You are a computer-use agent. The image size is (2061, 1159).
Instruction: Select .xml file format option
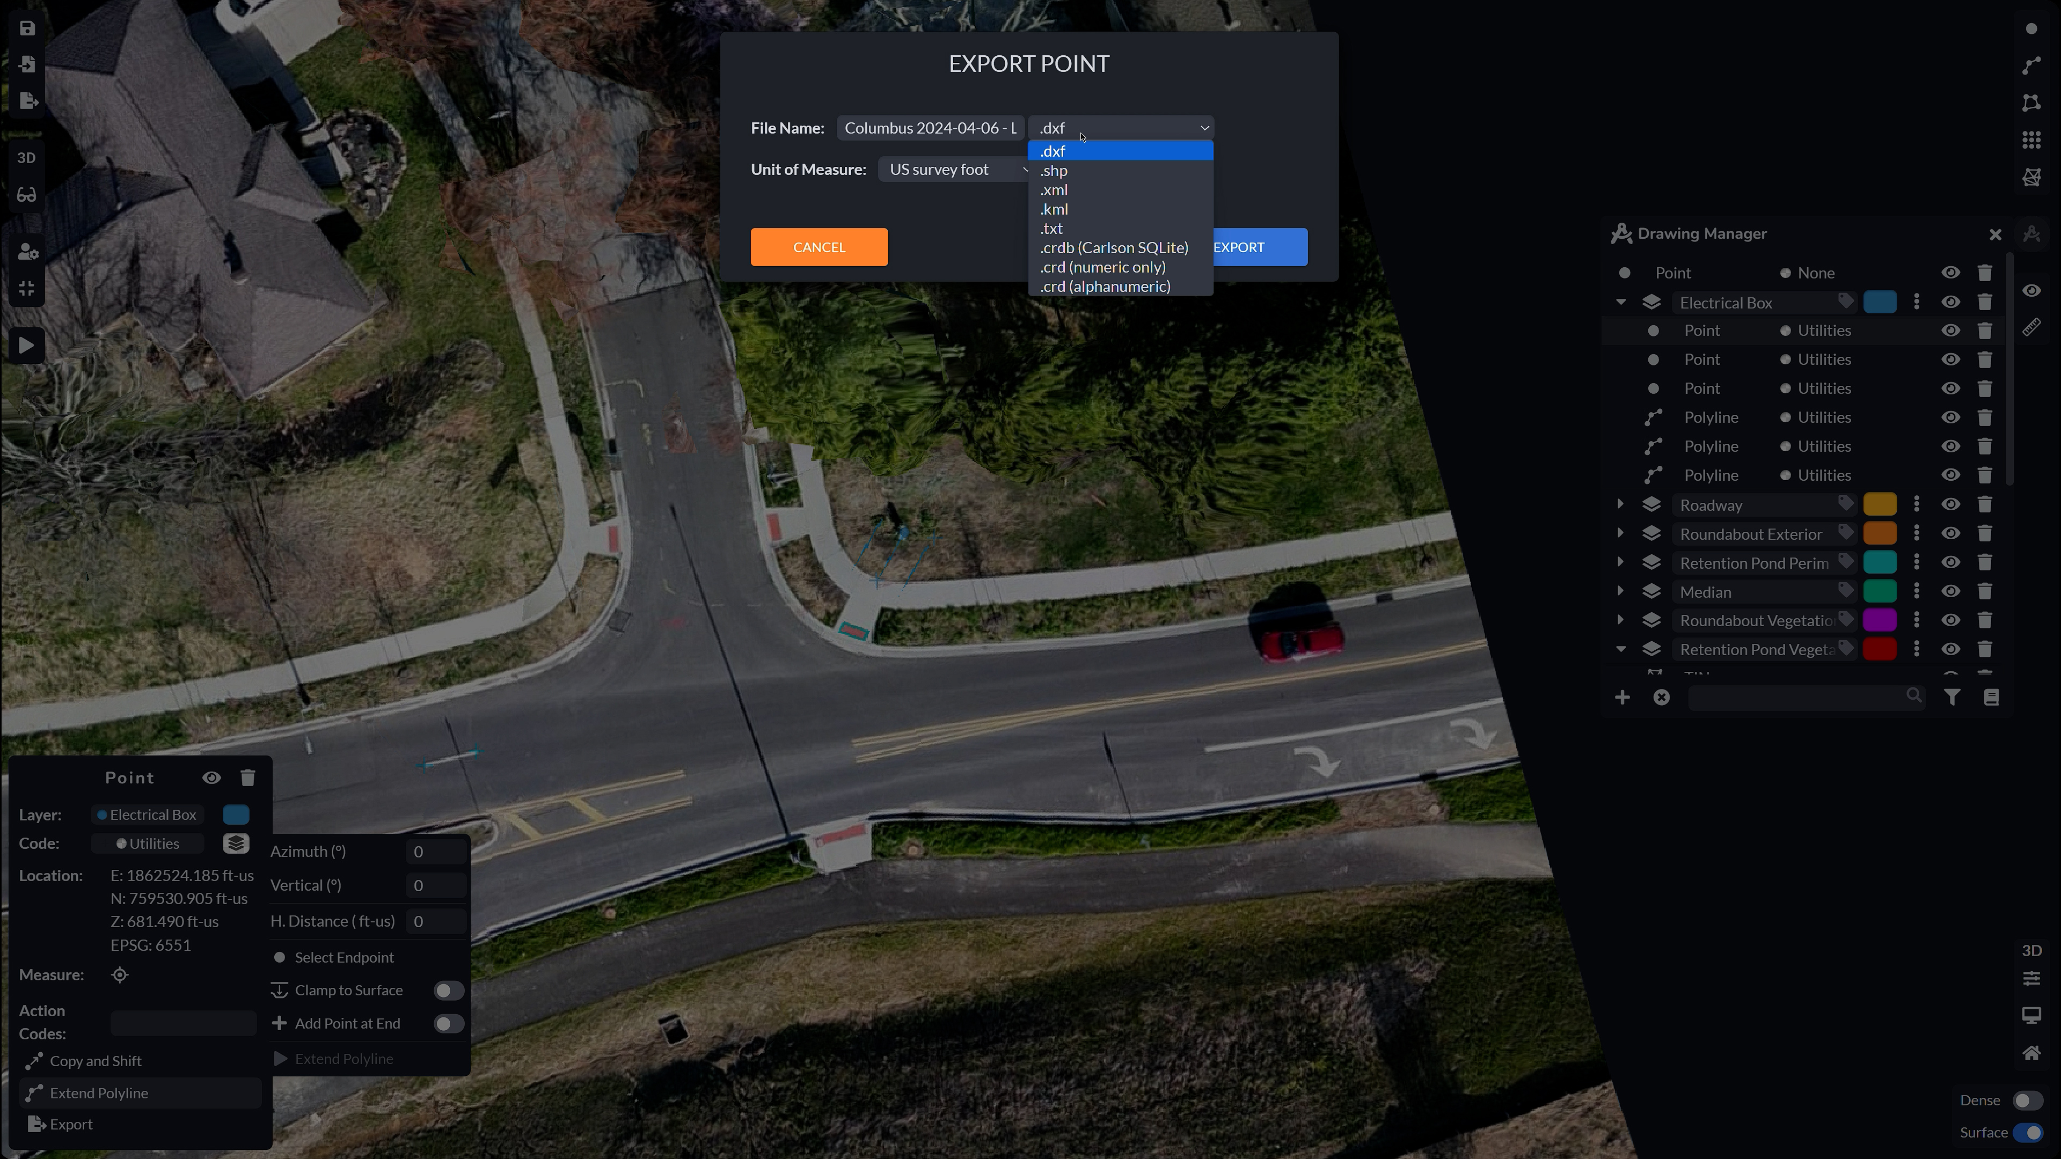(x=1053, y=188)
